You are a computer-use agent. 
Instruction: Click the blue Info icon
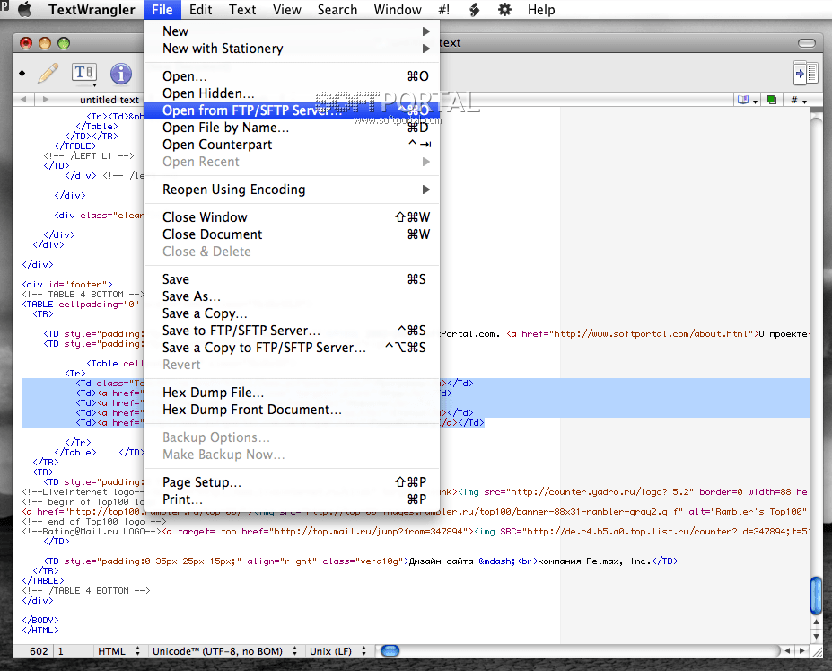pyautogui.click(x=121, y=74)
